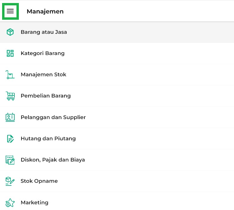Go to the Marketing label

(34, 203)
